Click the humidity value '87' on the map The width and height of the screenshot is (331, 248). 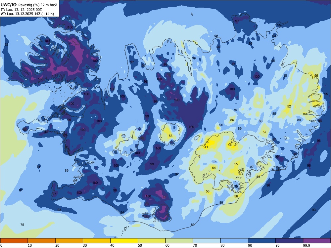[252, 167]
